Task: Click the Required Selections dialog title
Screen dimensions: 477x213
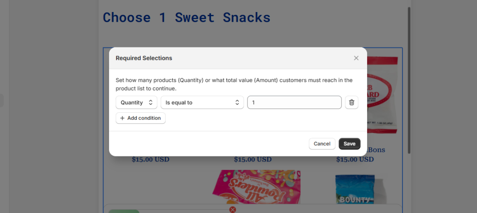Action: pos(144,58)
